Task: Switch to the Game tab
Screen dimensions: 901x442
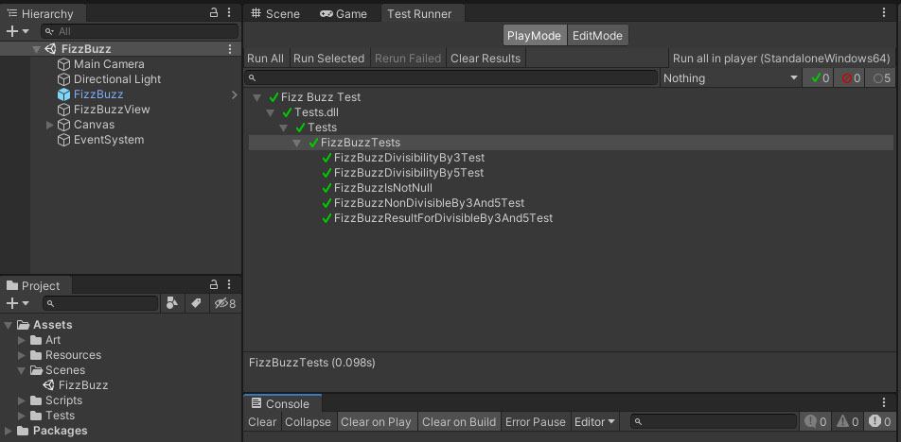Action: click(344, 13)
